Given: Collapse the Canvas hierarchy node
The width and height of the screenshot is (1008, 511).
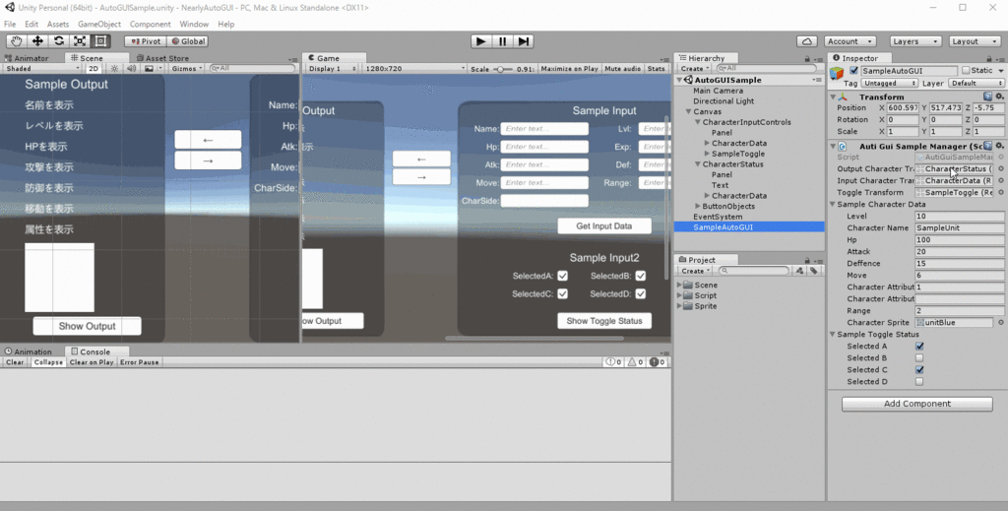Looking at the screenshot, I should [x=688, y=111].
